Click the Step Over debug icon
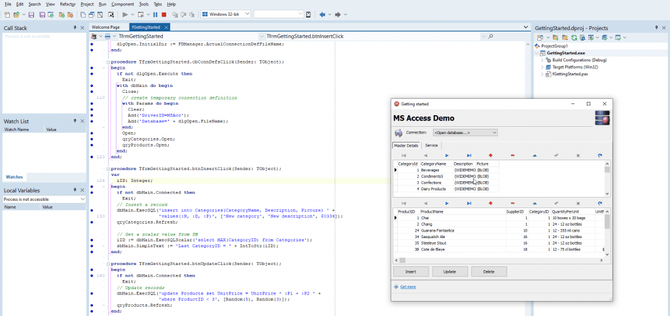The height and width of the screenshot is (316, 670). pyautogui.click(x=183, y=14)
